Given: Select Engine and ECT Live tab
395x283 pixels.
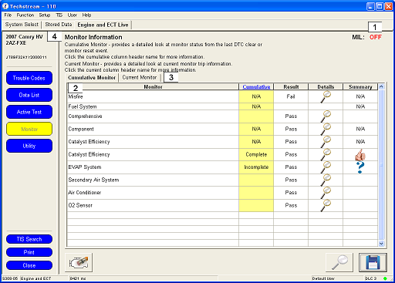Looking at the screenshot, I should coord(103,25).
